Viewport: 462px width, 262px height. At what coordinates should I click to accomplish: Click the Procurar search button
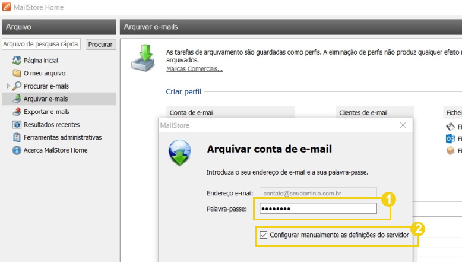[100, 44]
